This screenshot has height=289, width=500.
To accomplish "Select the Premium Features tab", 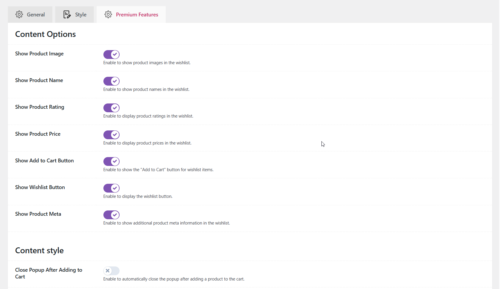I will pos(131,14).
